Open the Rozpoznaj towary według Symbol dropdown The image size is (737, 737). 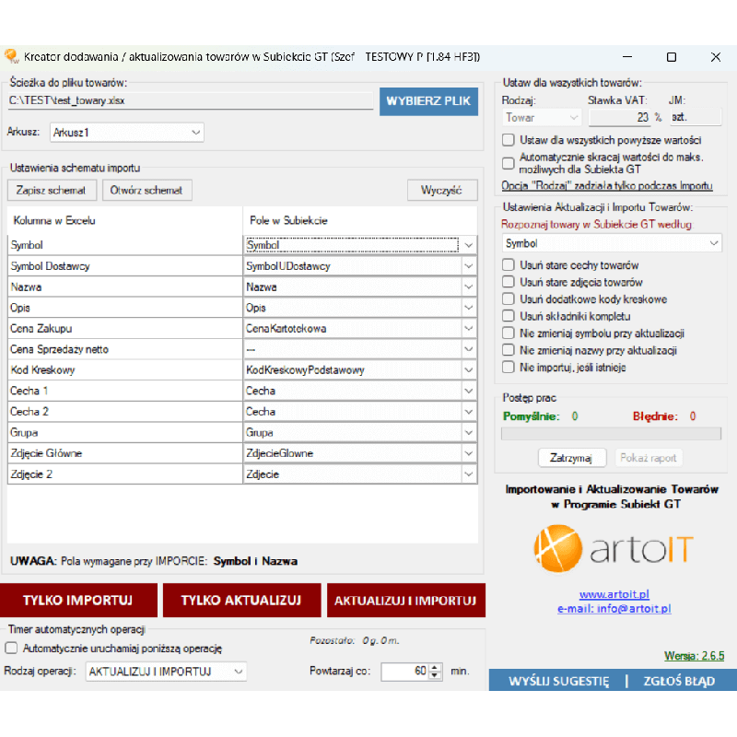[612, 243]
